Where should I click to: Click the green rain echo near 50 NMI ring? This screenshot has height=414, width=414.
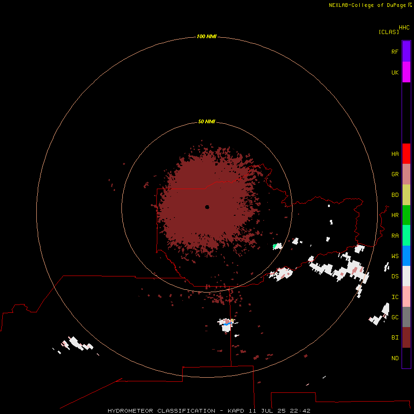pyautogui.click(x=275, y=247)
